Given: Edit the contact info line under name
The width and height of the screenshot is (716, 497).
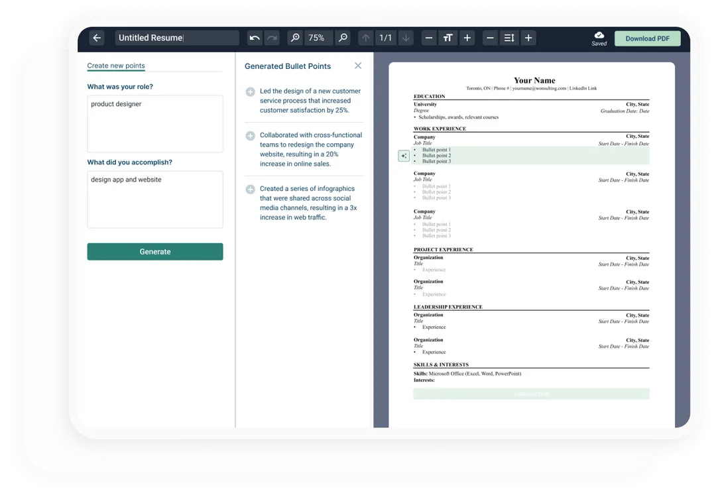Looking at the screenshot, I should point(531,88).
